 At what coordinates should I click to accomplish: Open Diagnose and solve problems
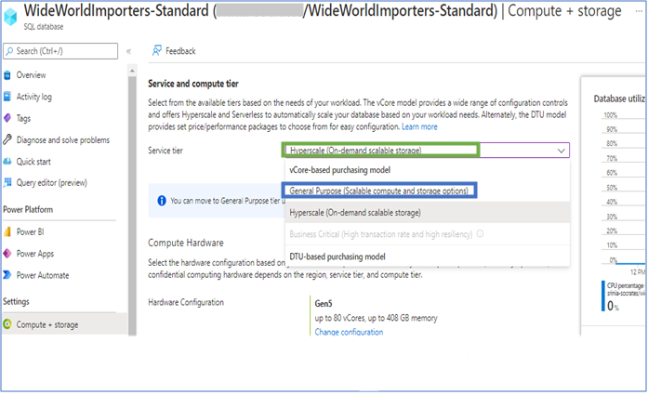tap(64, 139)
